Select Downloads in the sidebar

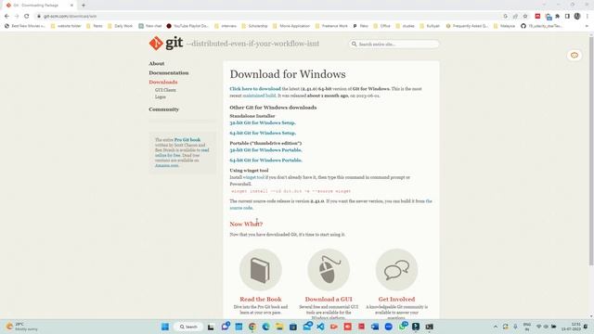(163, 82)
